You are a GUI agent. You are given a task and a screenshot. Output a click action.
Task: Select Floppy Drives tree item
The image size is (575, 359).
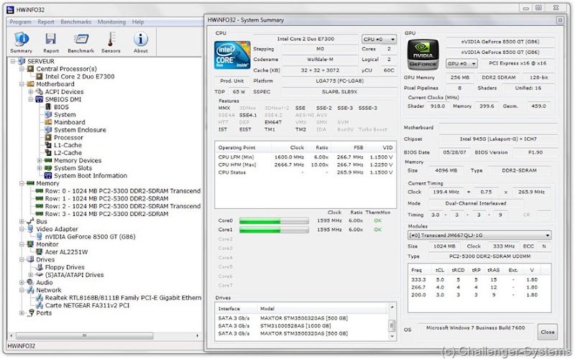[x=65, y=267]
